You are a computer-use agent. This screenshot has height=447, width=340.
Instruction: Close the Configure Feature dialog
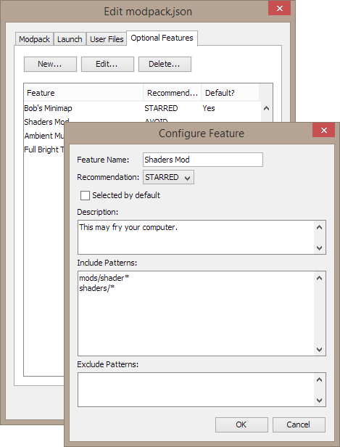coord(323,131)
